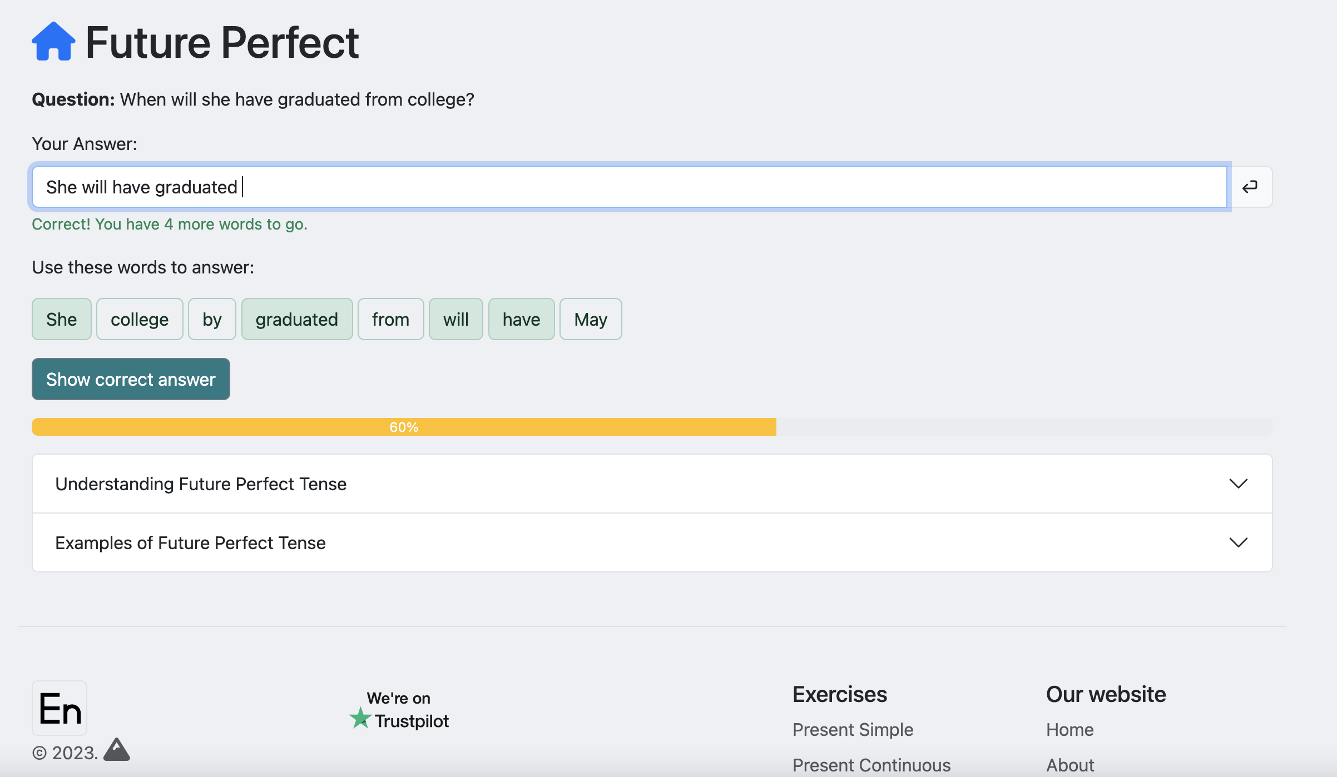Click the highlighted 'She' word chip
1337x777 pixels.
click(61, 320)
